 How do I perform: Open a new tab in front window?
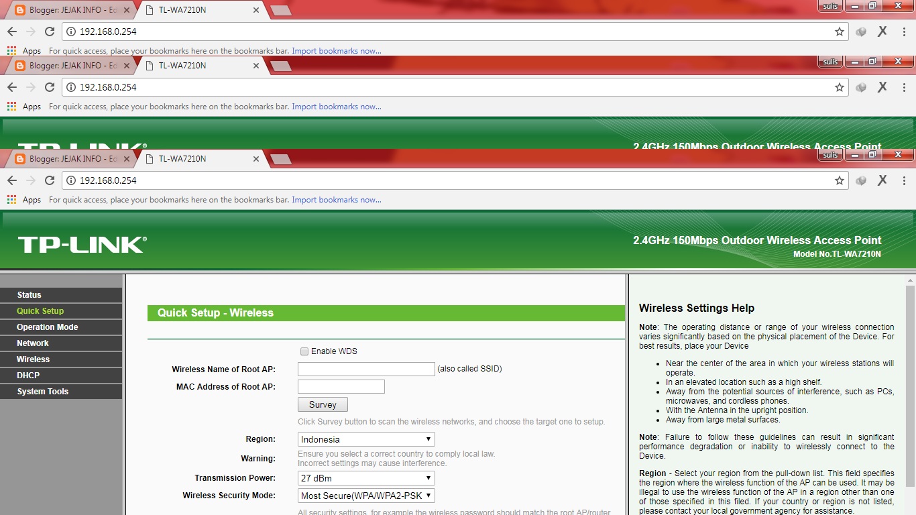coord(281,159)
